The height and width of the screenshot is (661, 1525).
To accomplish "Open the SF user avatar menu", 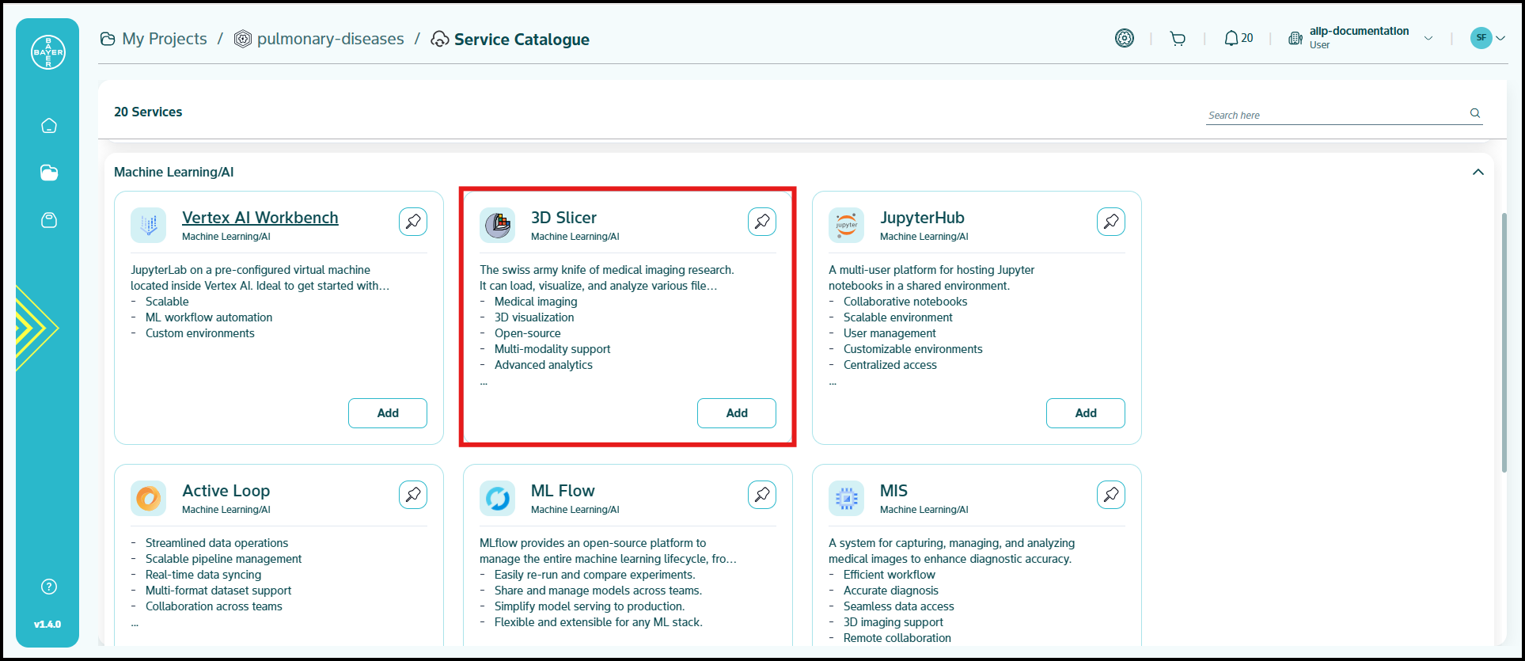I will (x=1487, y=38).
